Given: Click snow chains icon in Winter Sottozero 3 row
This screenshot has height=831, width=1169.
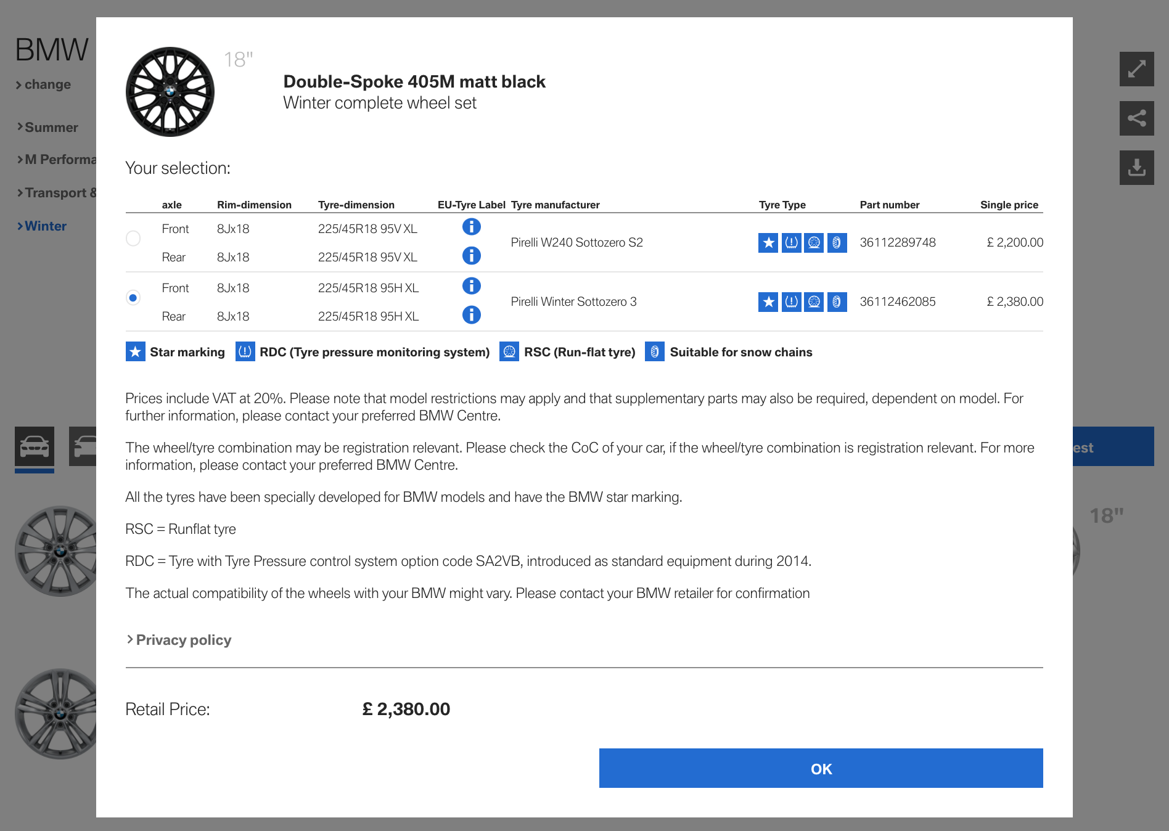Looking at the screenshot, I should click(x=837, y=302).
